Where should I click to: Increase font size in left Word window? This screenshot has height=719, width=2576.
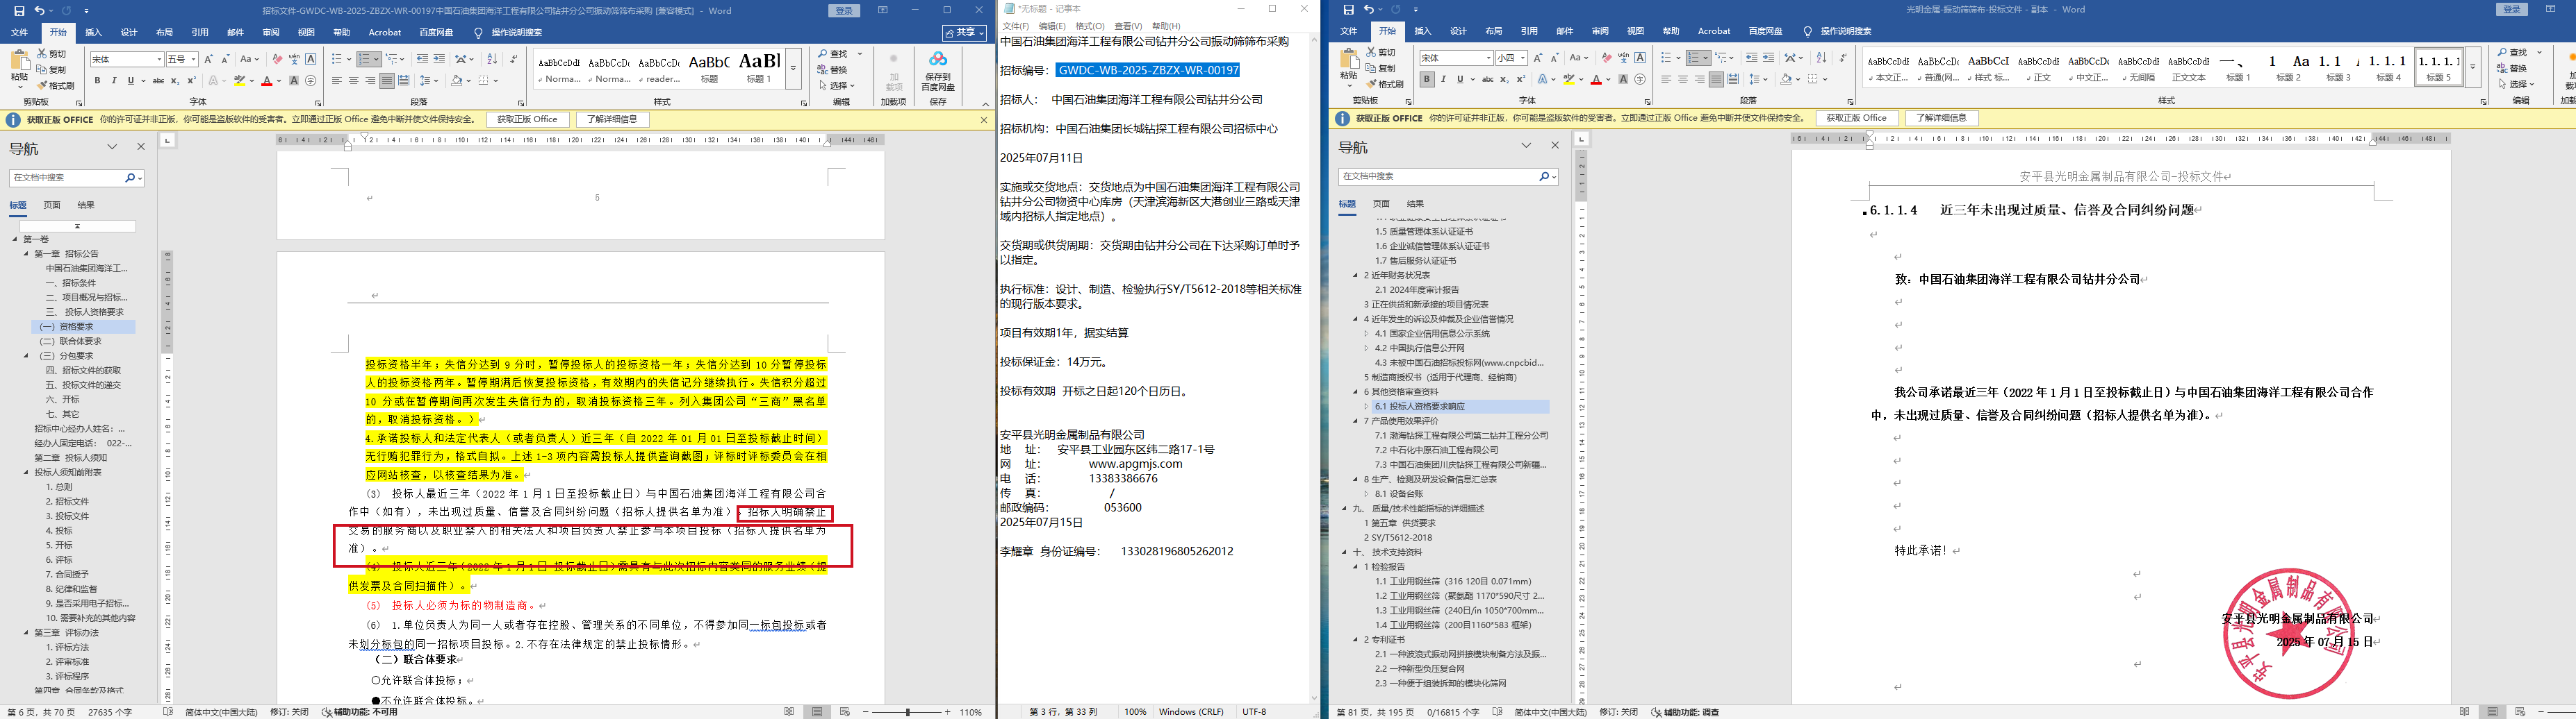point(209,60)
